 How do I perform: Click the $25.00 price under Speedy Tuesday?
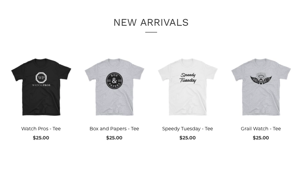[188, 138]
